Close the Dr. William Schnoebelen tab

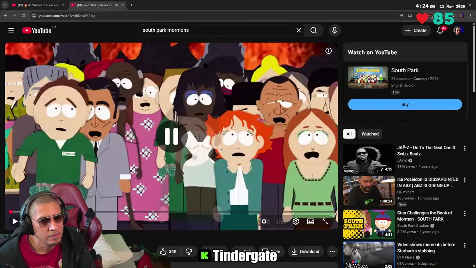coord(63,5)
